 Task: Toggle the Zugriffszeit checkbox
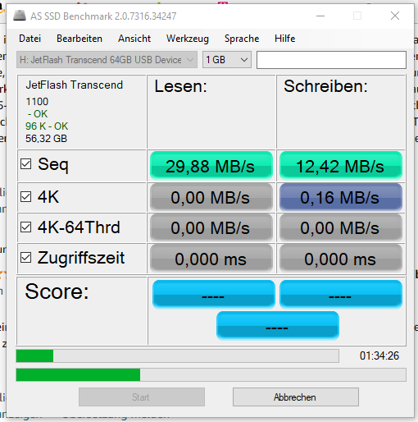[26, 258]
